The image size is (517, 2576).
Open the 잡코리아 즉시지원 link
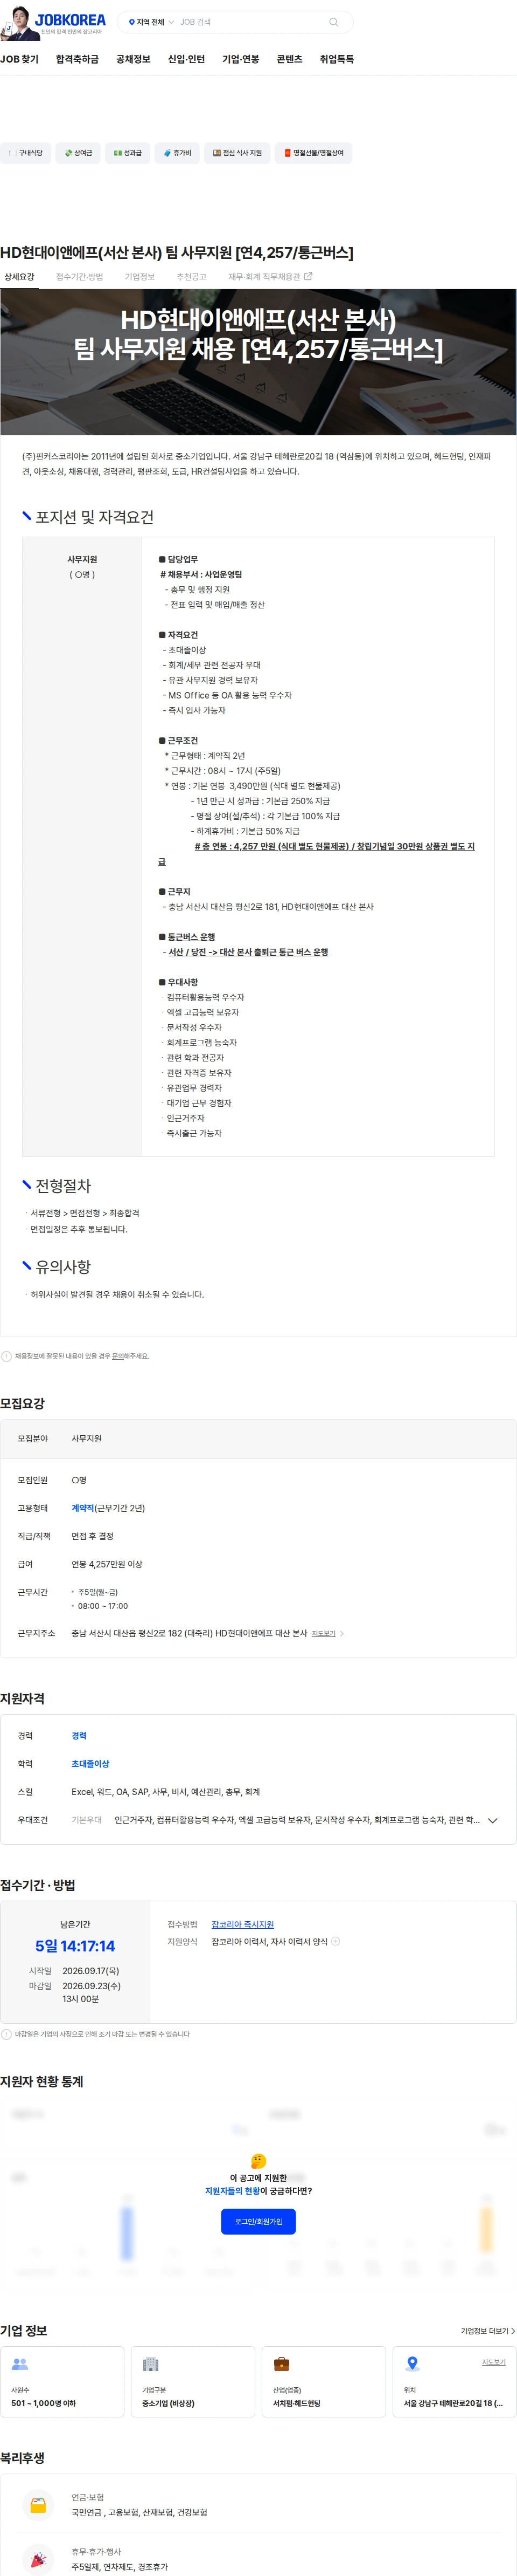[x=242, y=1924]
